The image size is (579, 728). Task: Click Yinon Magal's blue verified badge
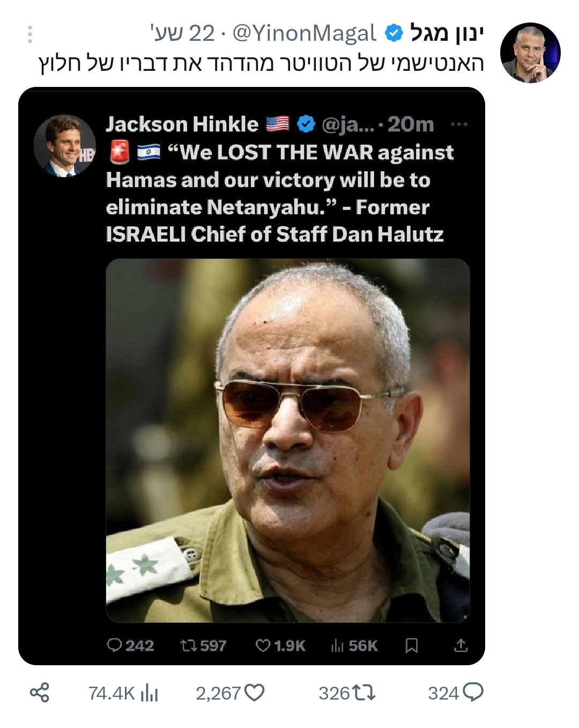point(394,33)
